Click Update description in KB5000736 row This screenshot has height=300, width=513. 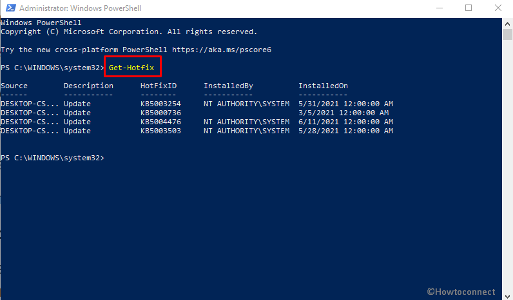77,113
